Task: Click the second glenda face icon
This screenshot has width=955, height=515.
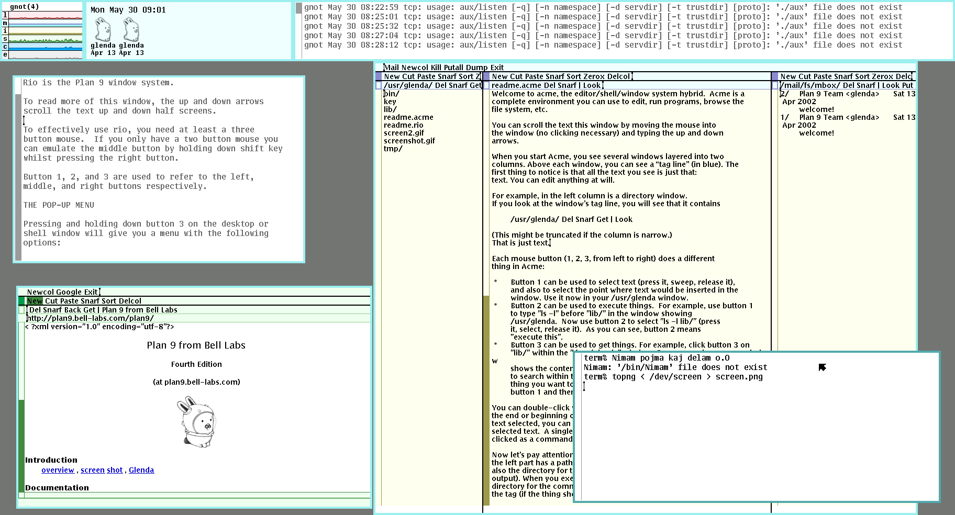Action: 131,29
